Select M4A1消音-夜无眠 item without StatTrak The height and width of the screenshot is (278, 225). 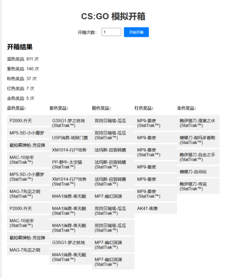[71, 196]
